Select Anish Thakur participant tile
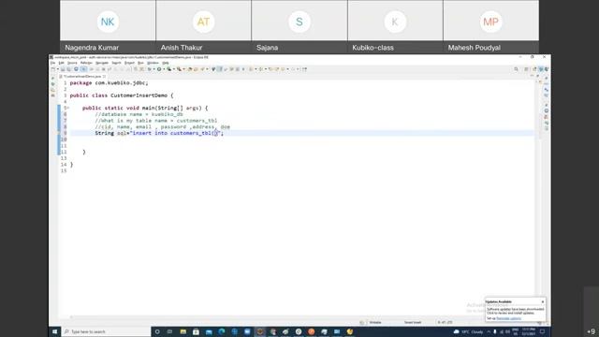This screenshot has width=599, height=337. point(204,26)
